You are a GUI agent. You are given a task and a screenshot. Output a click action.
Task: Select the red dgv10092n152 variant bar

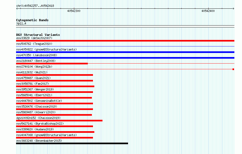click(59, 121)
